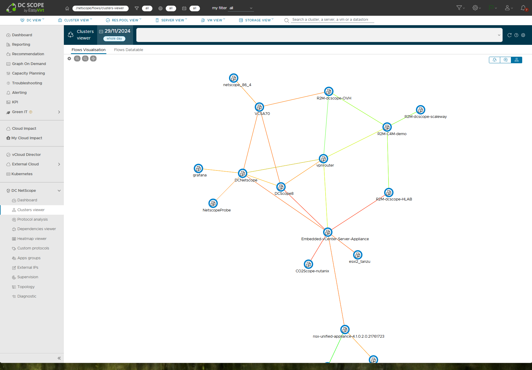Go to home via the house icon
This screenshot has width=532, height=370.
pyautogui.click(x=67, y=8)
